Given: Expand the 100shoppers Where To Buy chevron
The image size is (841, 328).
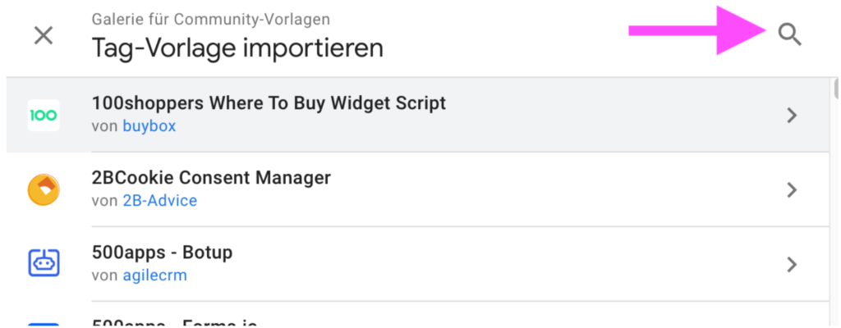Looking at the screenshot, I should pyautogui.click(x=792, y=115).
